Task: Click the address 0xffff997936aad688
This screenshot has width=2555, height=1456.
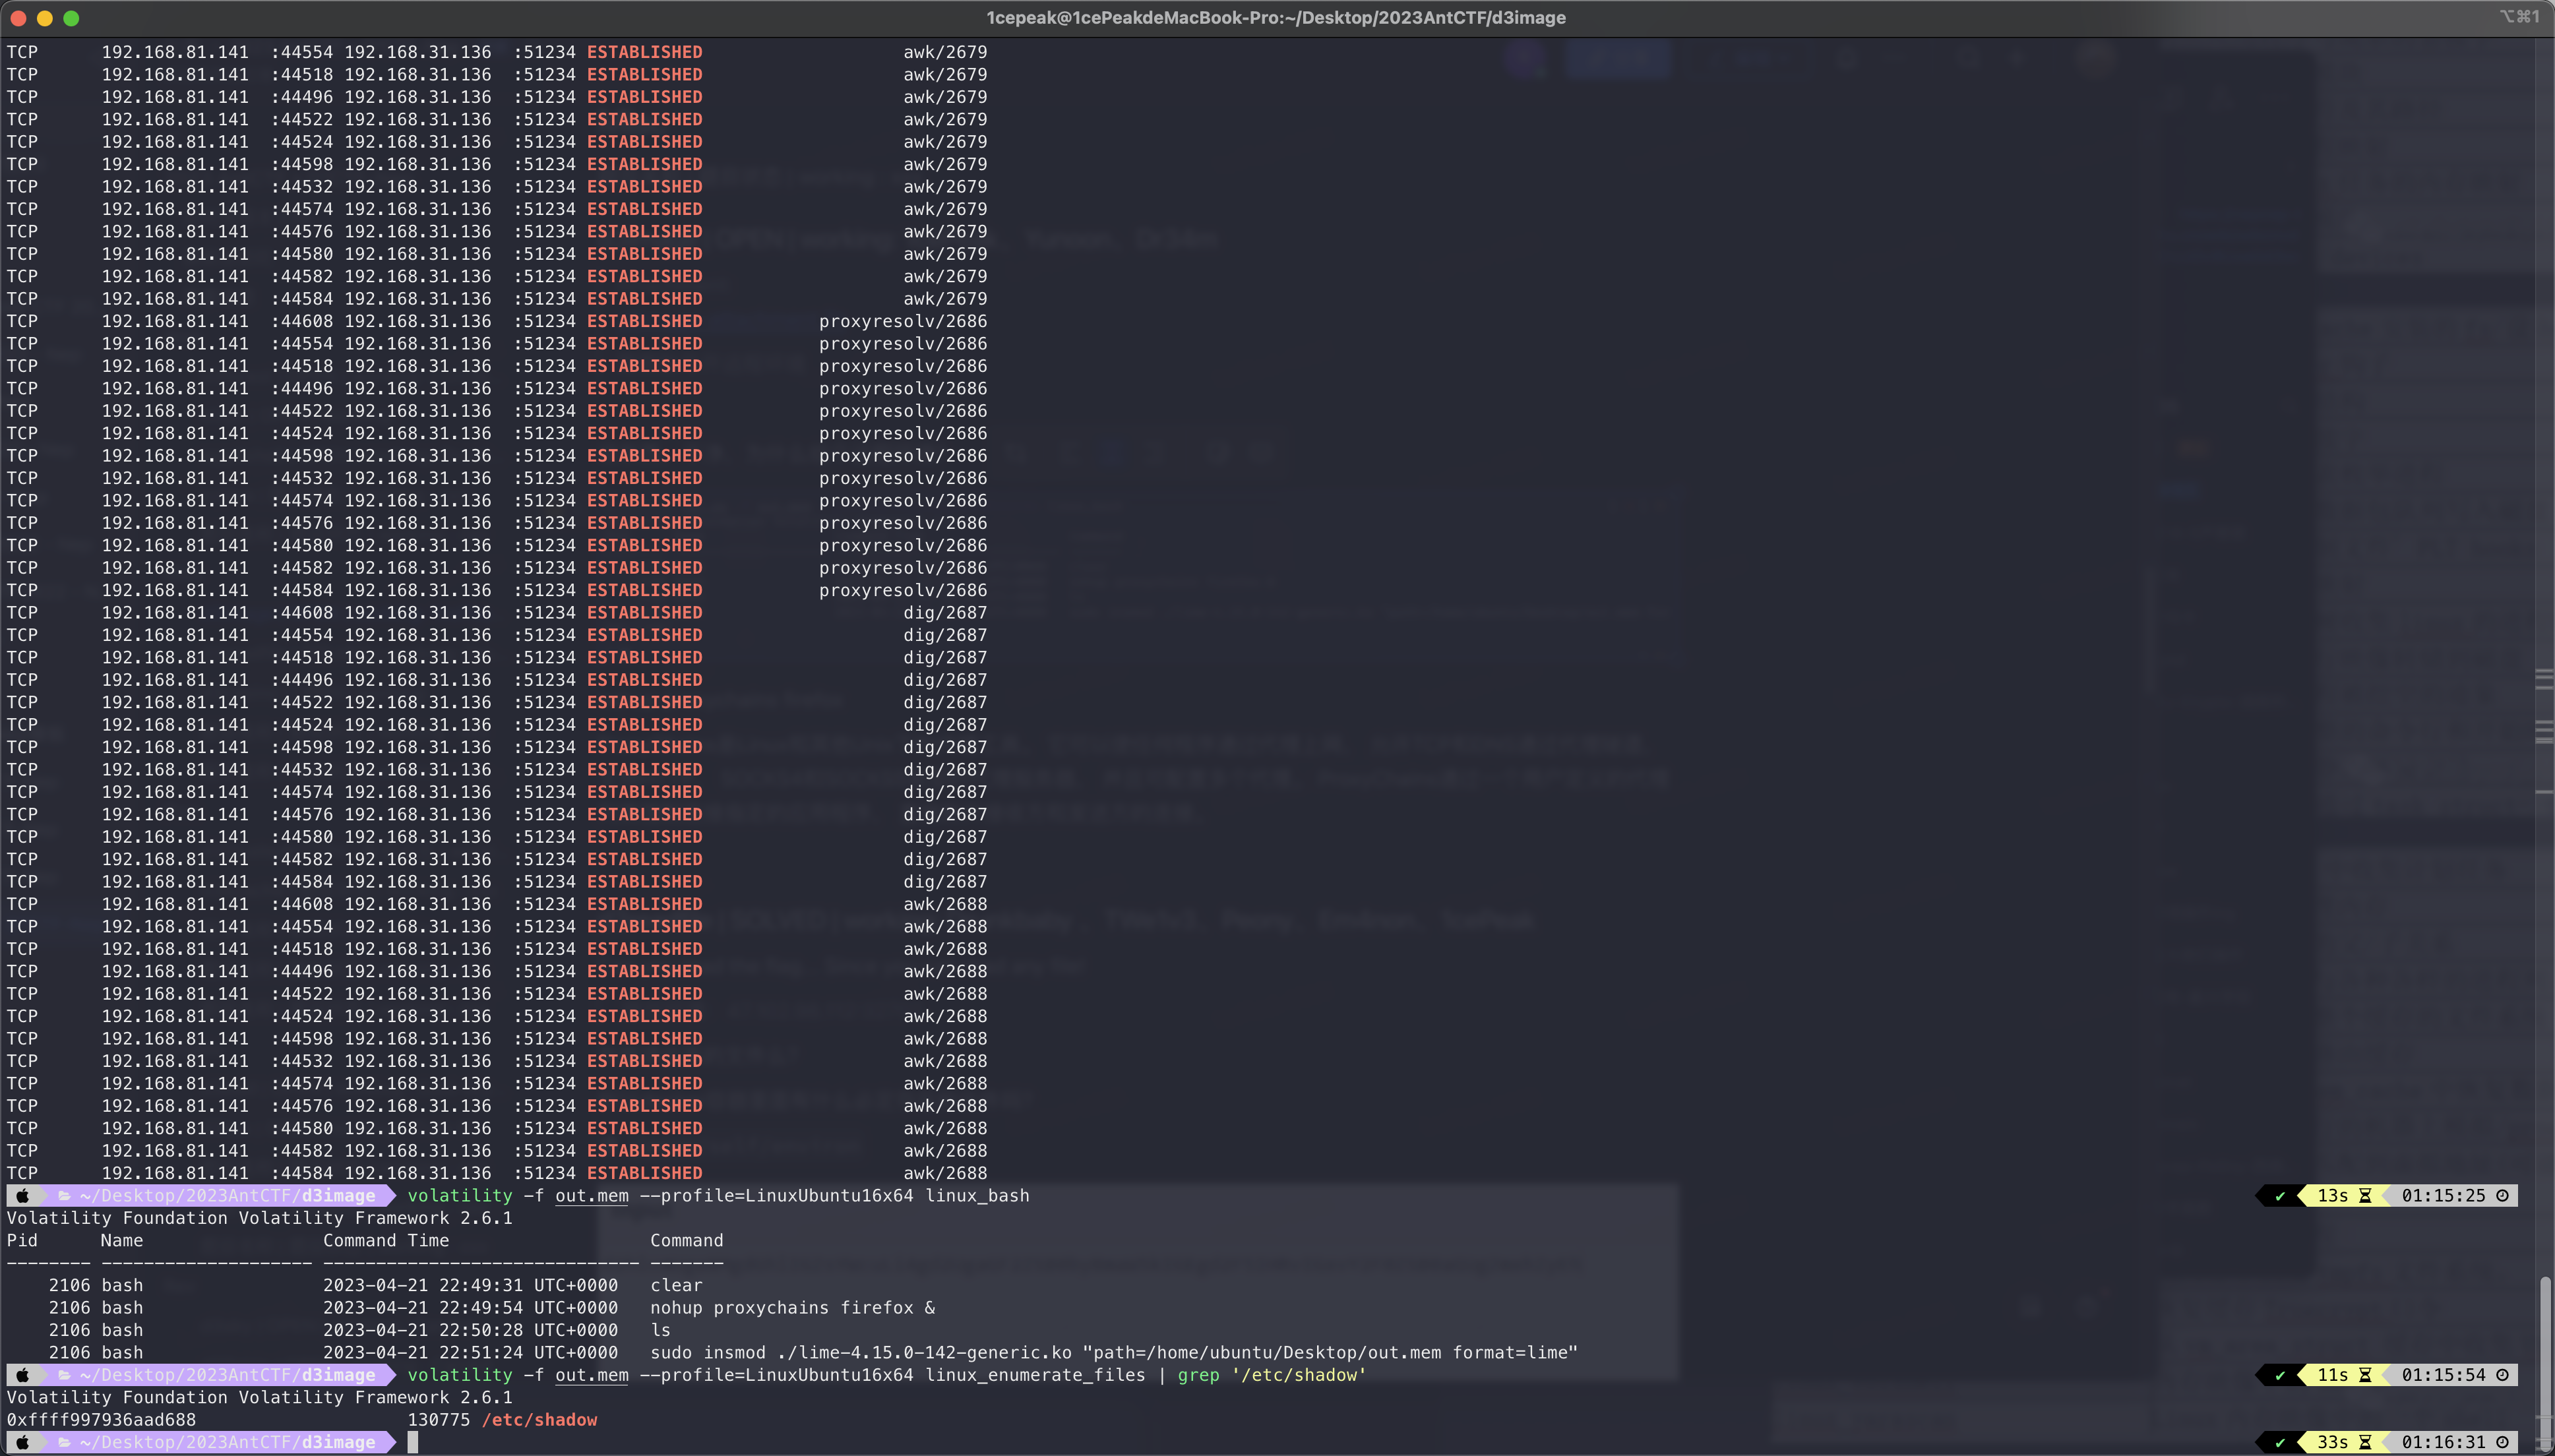Action: pos(101,1420)
